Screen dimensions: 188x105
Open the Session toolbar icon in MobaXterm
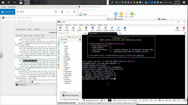click(x=60, y=29)
